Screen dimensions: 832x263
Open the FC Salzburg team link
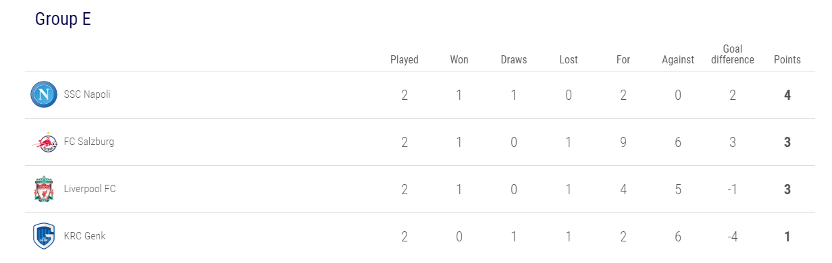(89, 142)
